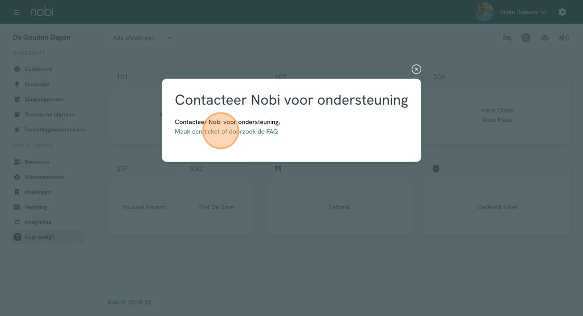
Task: Expand the Alle afdelingen dropdown
Action: pos(142,38)
